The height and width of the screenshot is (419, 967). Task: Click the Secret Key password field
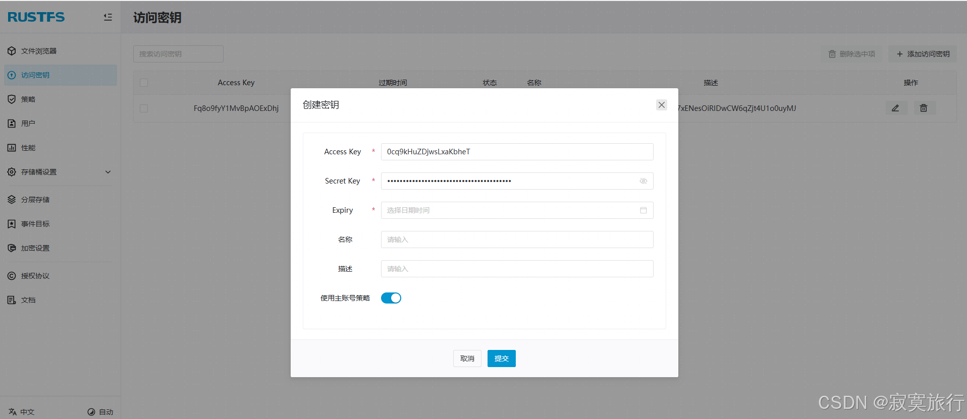coord(517,181)
